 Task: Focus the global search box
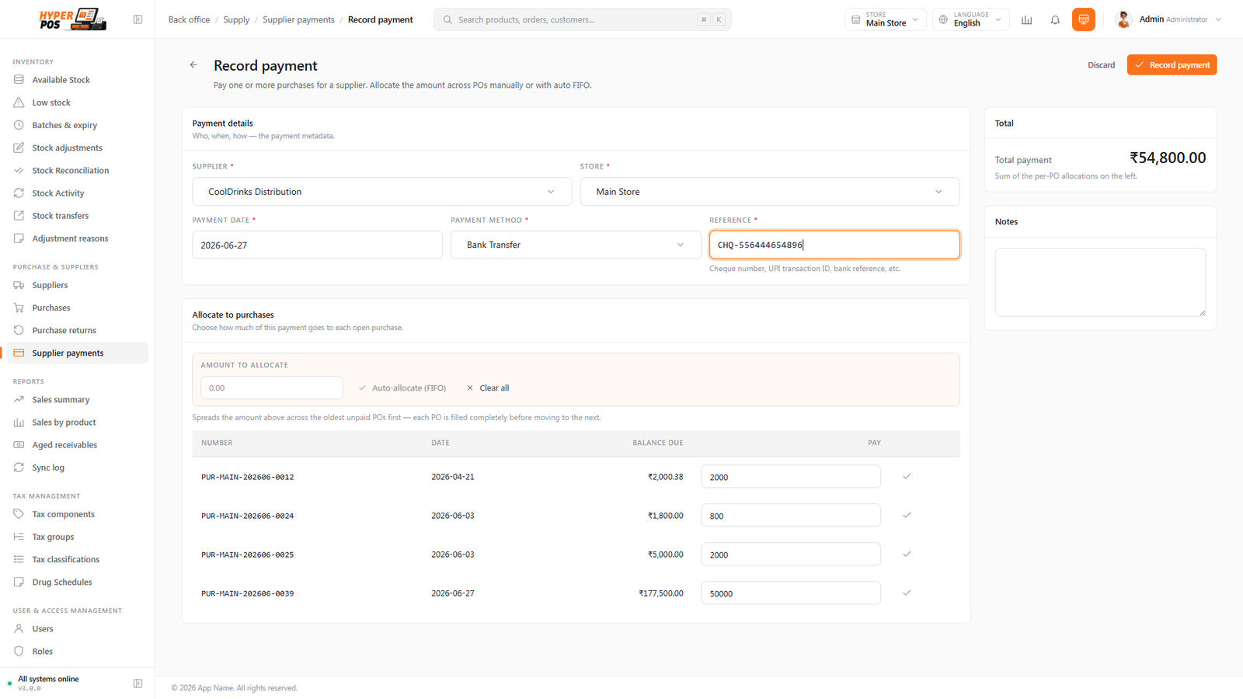coord(583,19)
